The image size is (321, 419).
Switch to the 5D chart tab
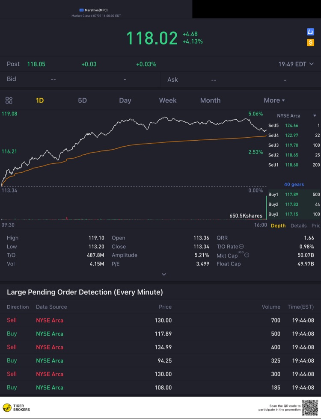click(82, 100)
